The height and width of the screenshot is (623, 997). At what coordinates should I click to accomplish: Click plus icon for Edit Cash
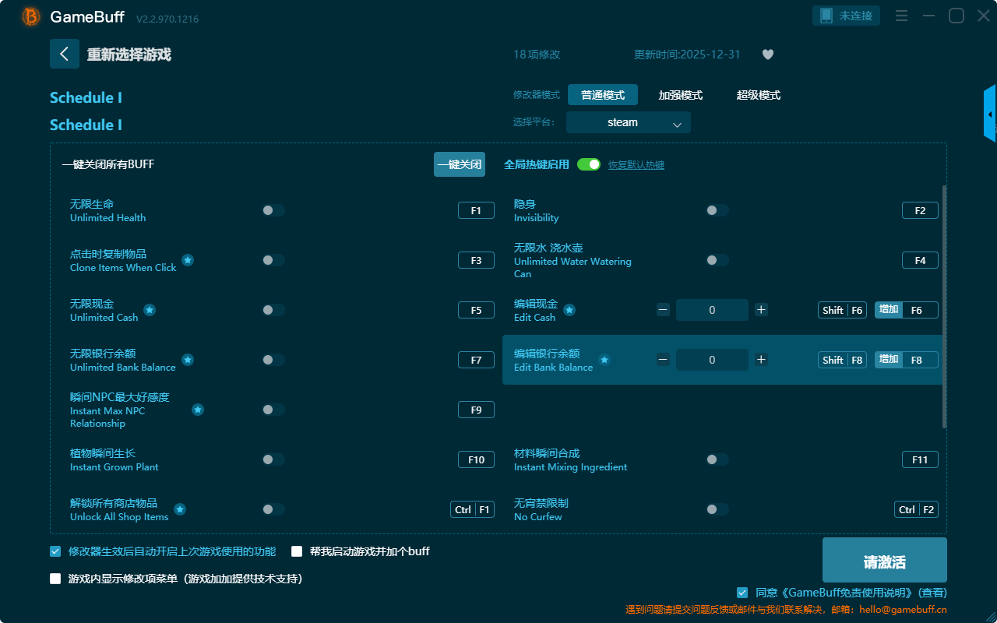point(761,310)
